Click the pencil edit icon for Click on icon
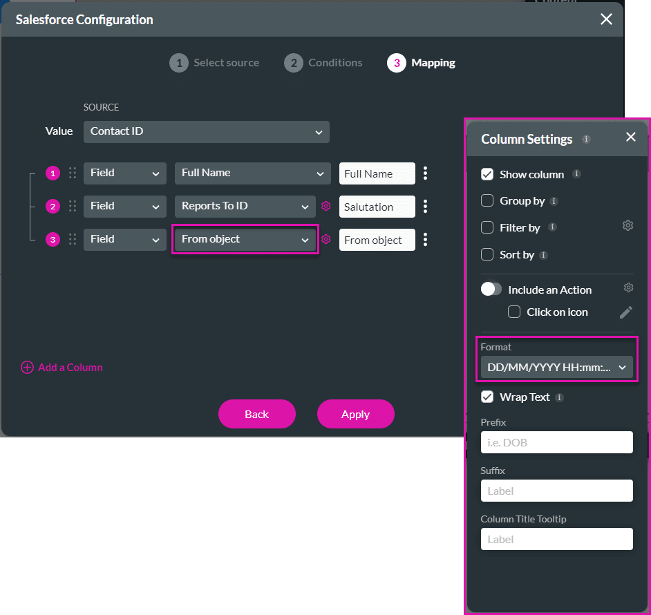 625,312
